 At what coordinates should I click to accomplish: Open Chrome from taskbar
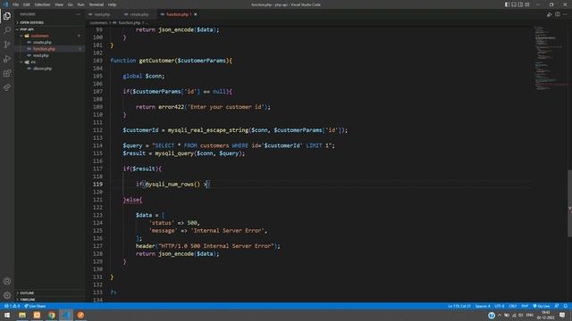coord(52,315)
